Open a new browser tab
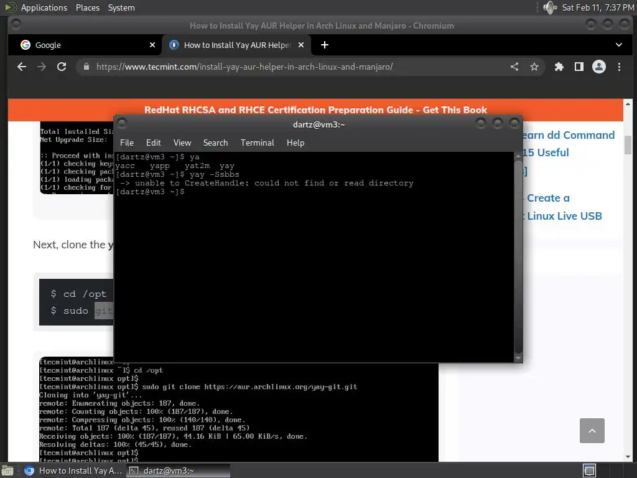Screen dimensions: 637x478 pyautogui.click(x=325, y=45)
